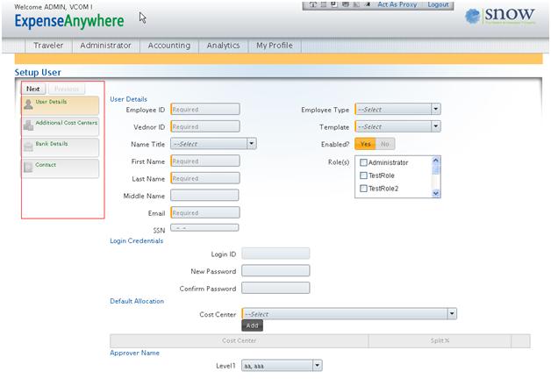Image resolution: width=551 pixels, height=379 pixels.
Task: Open the User Details step
Action: pos(60,106)
